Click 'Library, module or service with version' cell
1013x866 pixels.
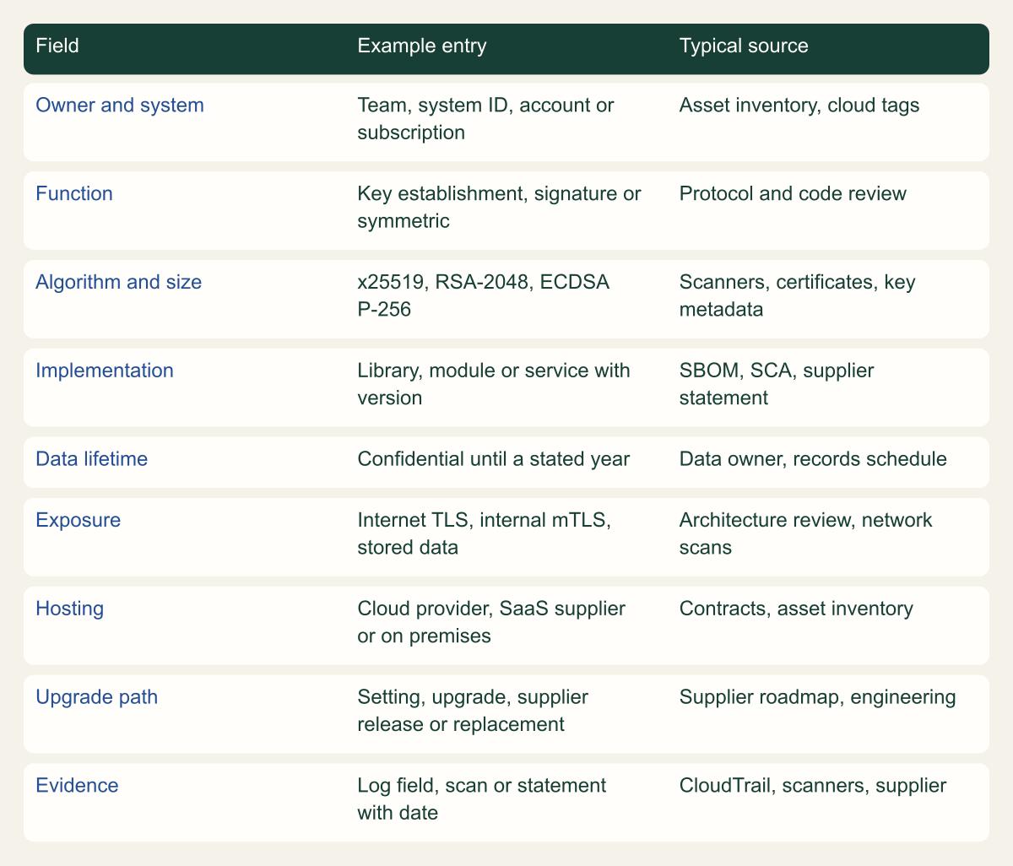coord(506,387)
